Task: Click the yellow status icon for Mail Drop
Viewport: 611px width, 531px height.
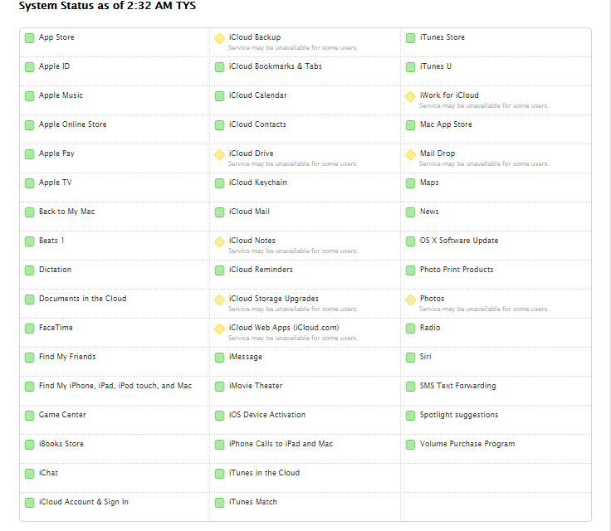Action: 410,154
